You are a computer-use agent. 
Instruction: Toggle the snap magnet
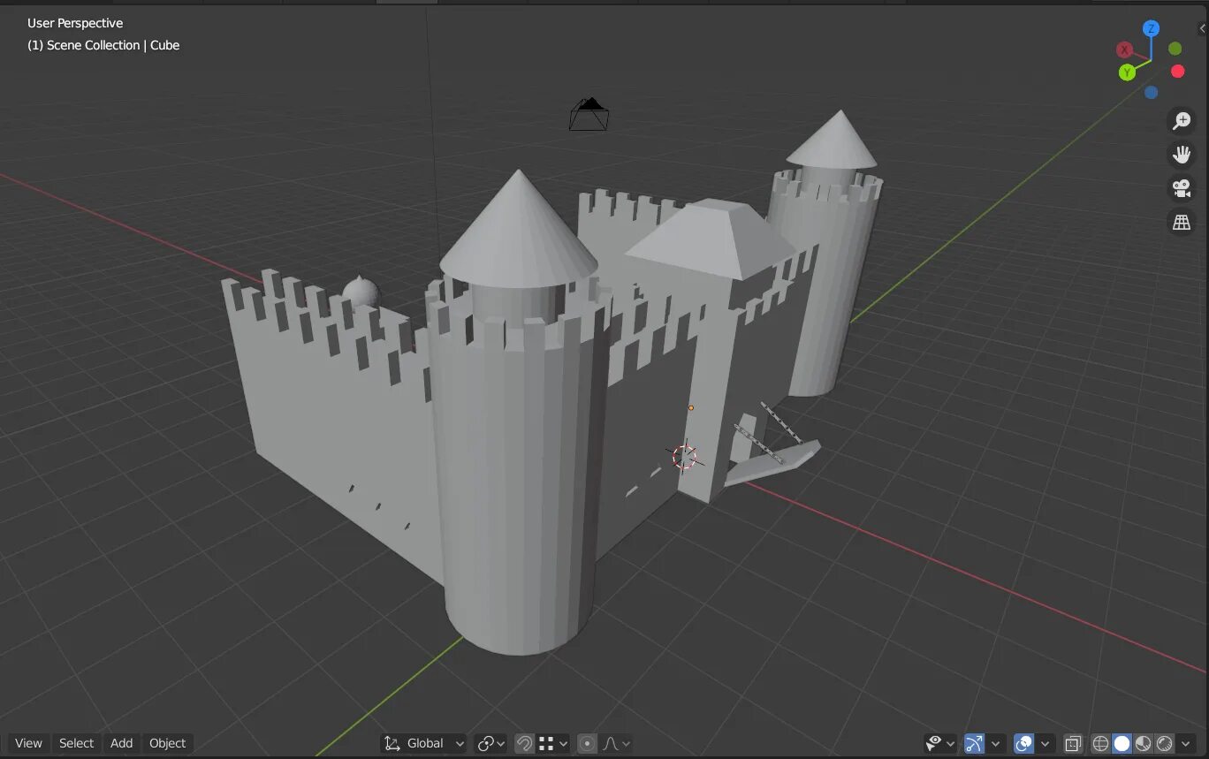(x=524, y=743)
